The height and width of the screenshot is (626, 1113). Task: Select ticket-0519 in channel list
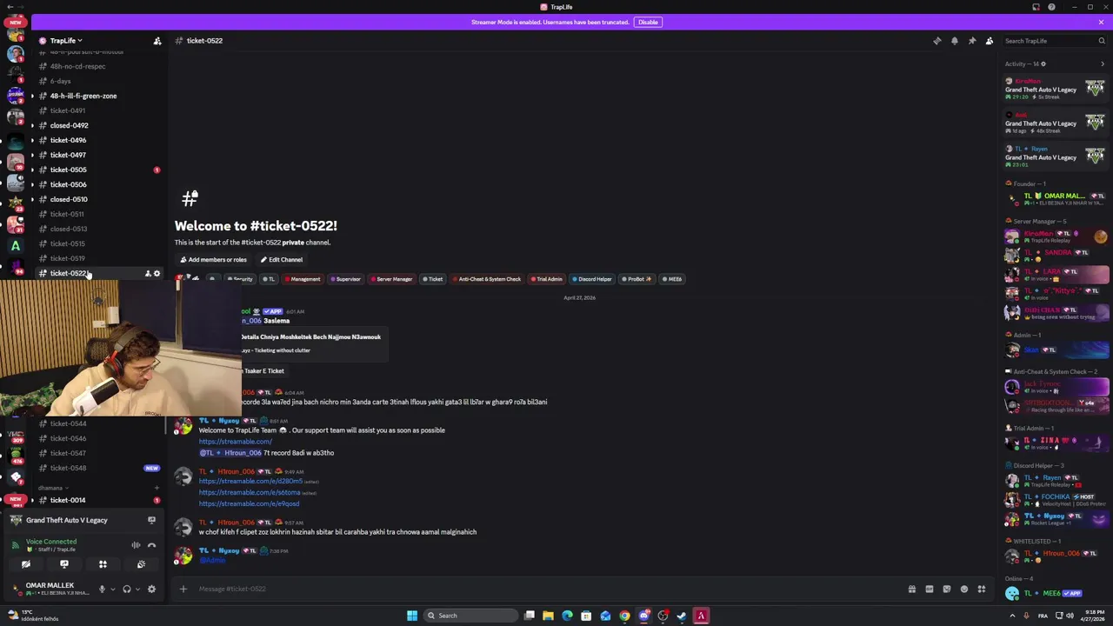point(67,258)
